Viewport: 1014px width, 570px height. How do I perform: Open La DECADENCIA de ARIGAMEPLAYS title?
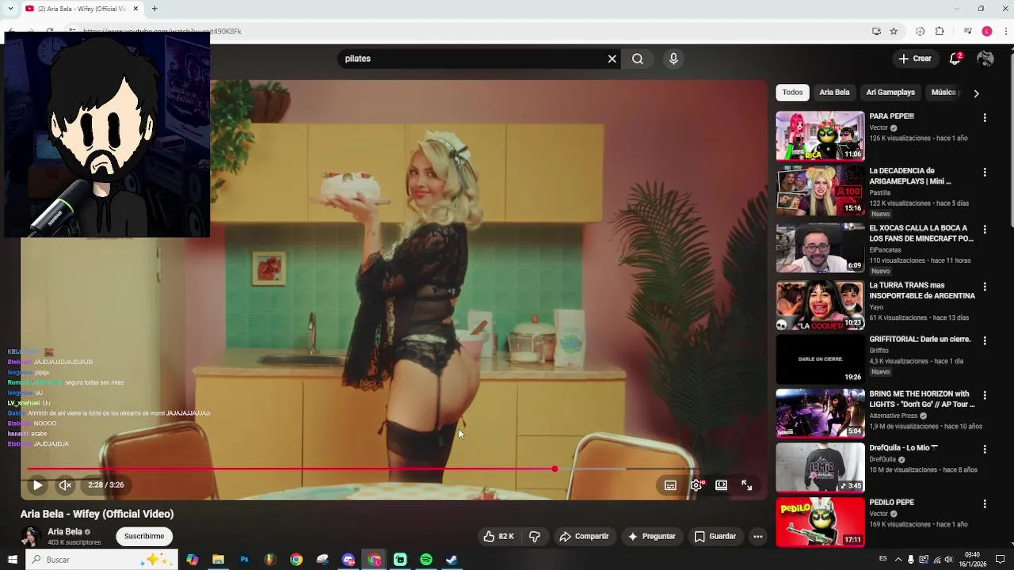[x=909, y=176]
